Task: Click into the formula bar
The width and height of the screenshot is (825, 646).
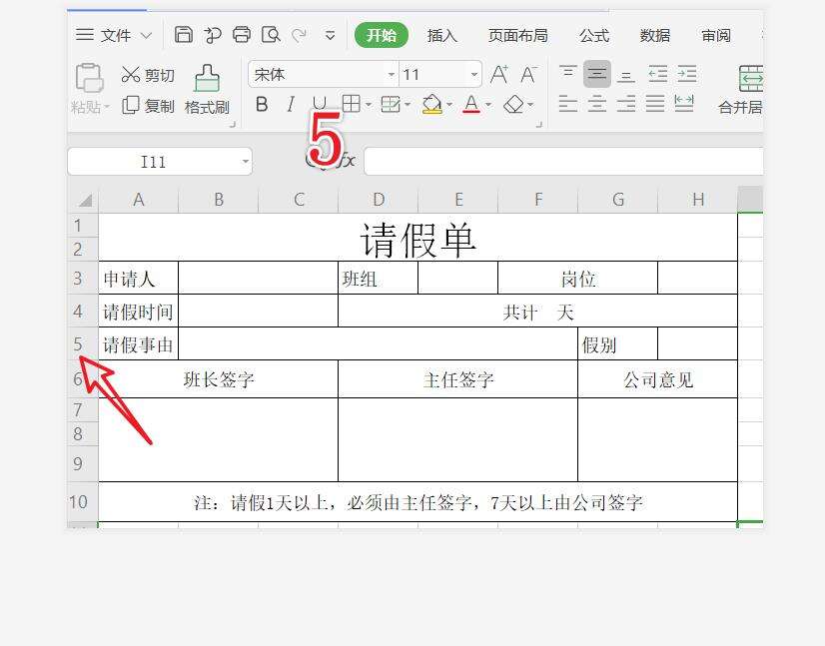Action: tap(563, 162)
